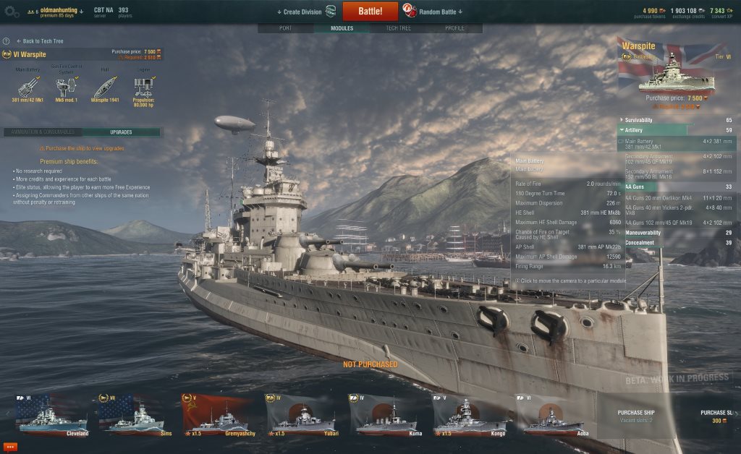Select the Kongo ship thumbnail

pos(470,415)
